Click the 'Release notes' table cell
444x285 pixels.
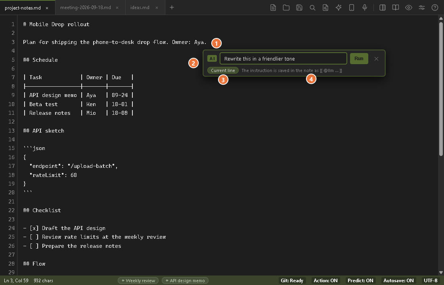[x=50, y=113]
